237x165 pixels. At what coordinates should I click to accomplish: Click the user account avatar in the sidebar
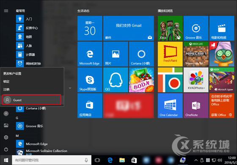click(x=6, y=113)
